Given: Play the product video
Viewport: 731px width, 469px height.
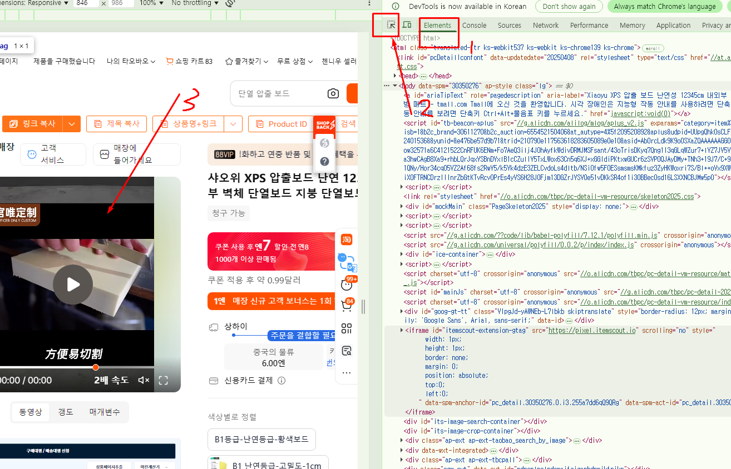Looking at the screenshot, I should point(73,285).
